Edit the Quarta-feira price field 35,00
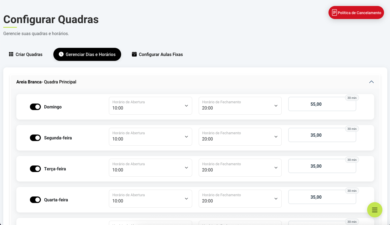 click(x=322, y=197)
